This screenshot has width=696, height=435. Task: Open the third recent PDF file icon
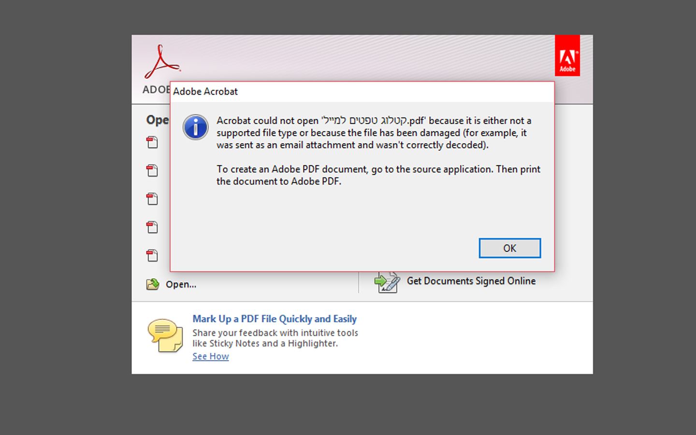point(152,199)
